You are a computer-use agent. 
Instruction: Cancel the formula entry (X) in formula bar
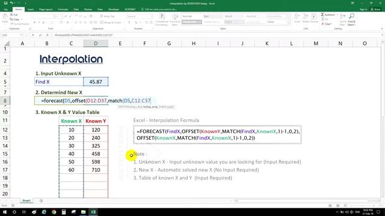point(33,35)
